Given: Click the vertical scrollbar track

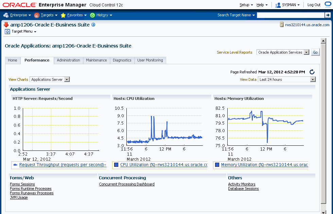Looking at the screenshot, I should pos(323,207).
